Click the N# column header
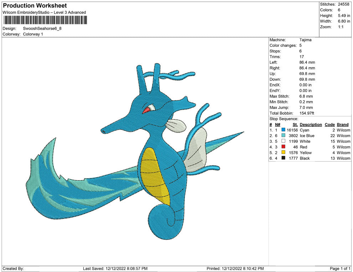Image resolution: width=353 pixels, height=272 pixels. coord(277,125)
